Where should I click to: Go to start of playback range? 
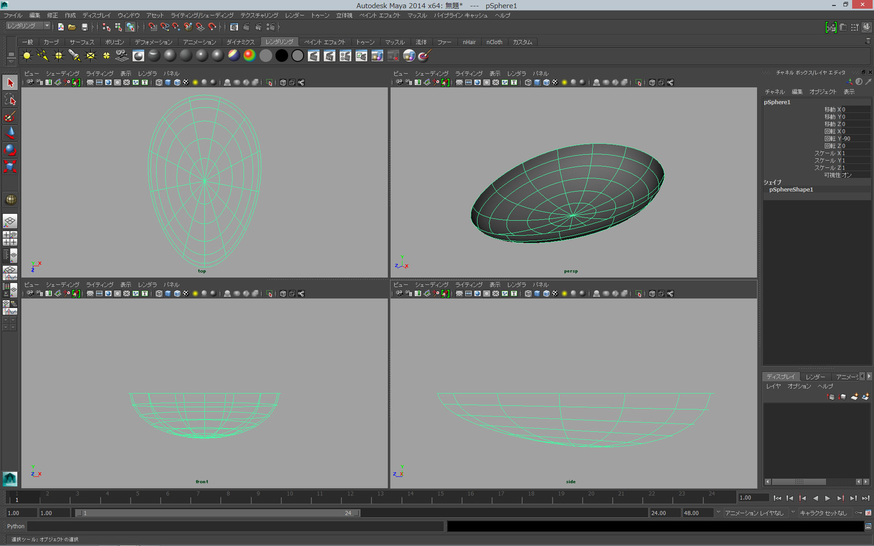[777, 498]
